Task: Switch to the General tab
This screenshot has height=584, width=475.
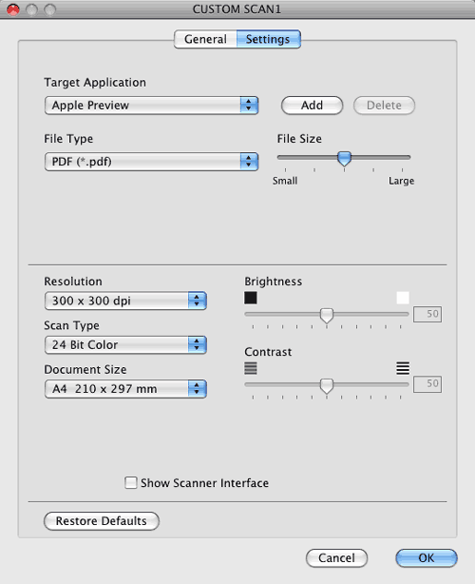Action: [205, 39]
